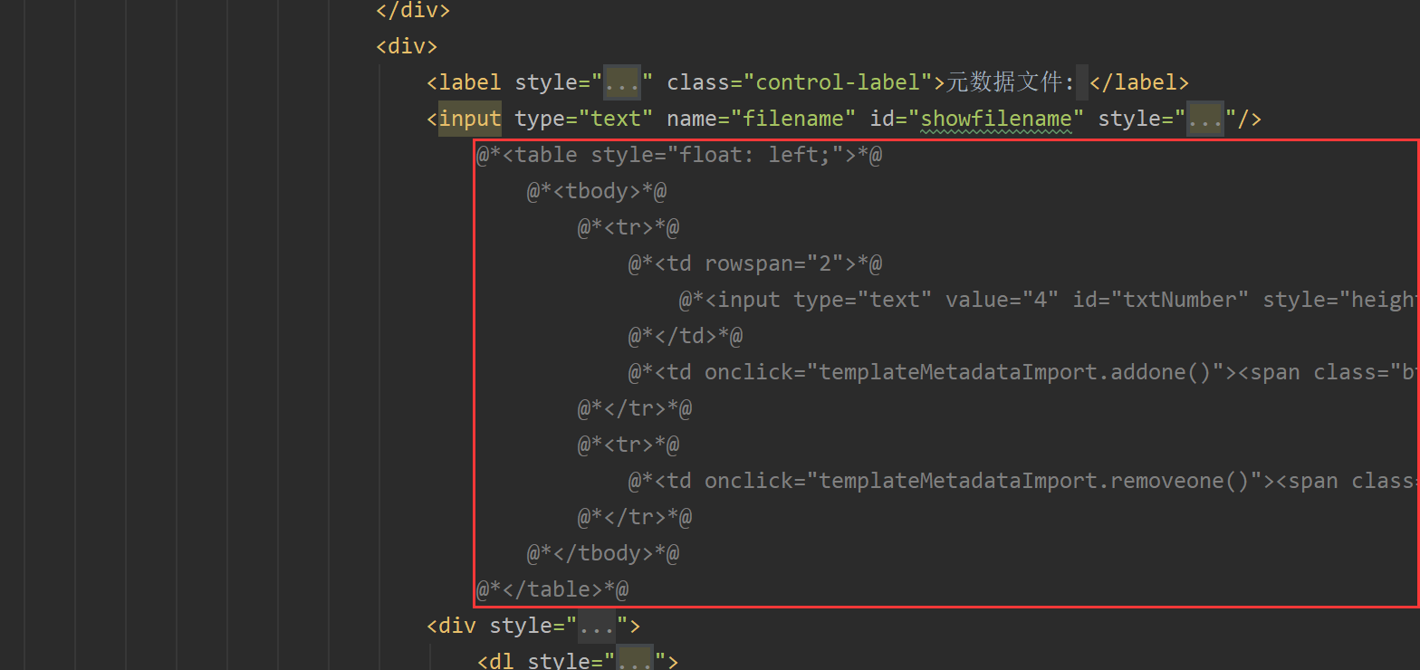Click the highlighted input tag name
1420x670 pixels.
point(470,119)
